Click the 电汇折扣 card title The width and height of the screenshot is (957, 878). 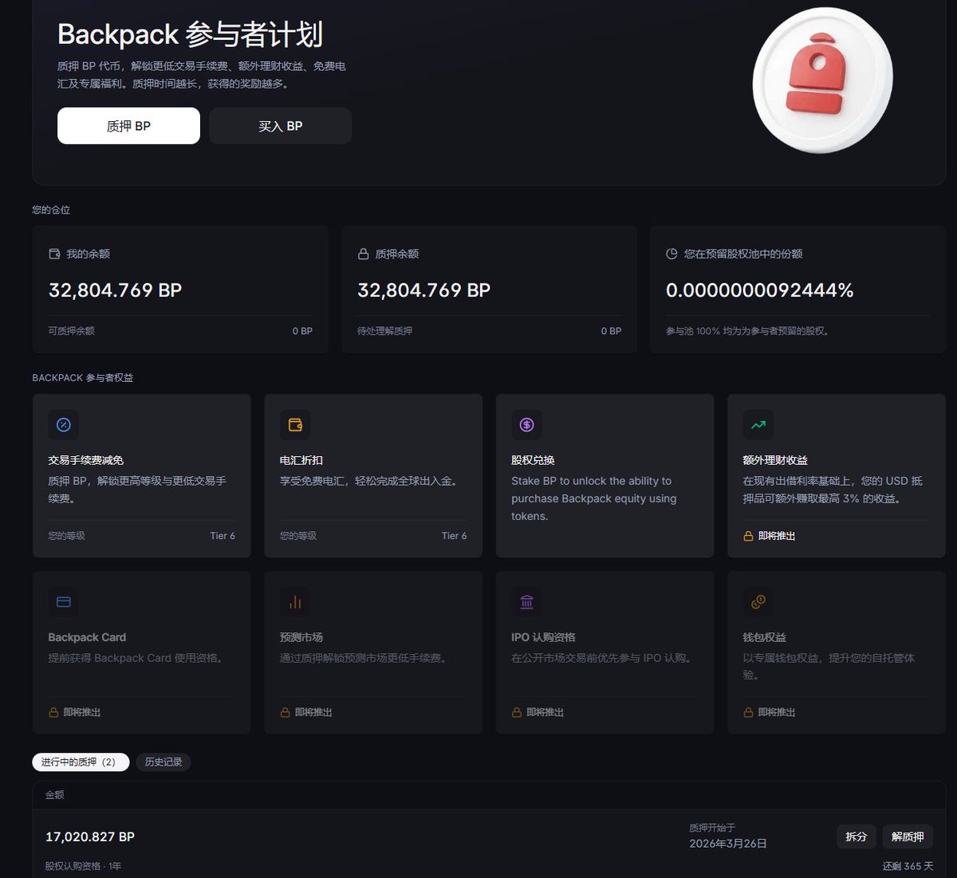[x=301, y=460]
